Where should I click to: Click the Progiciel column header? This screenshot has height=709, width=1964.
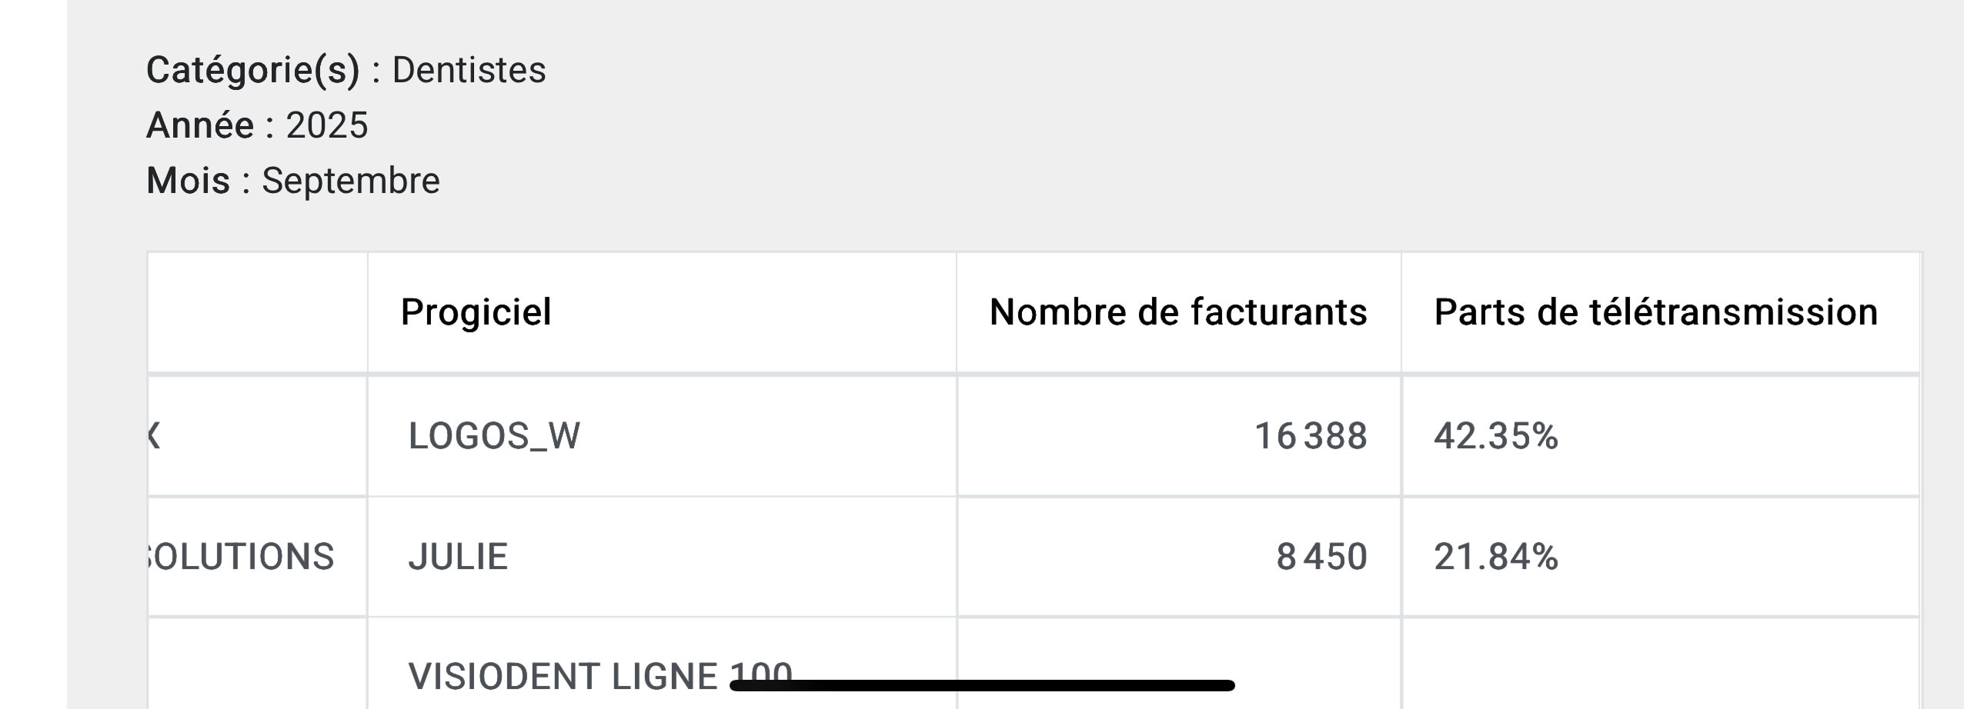coord(476,312)
